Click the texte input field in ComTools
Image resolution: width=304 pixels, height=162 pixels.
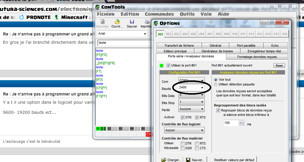pyautogui.click(x=124, y=43)
